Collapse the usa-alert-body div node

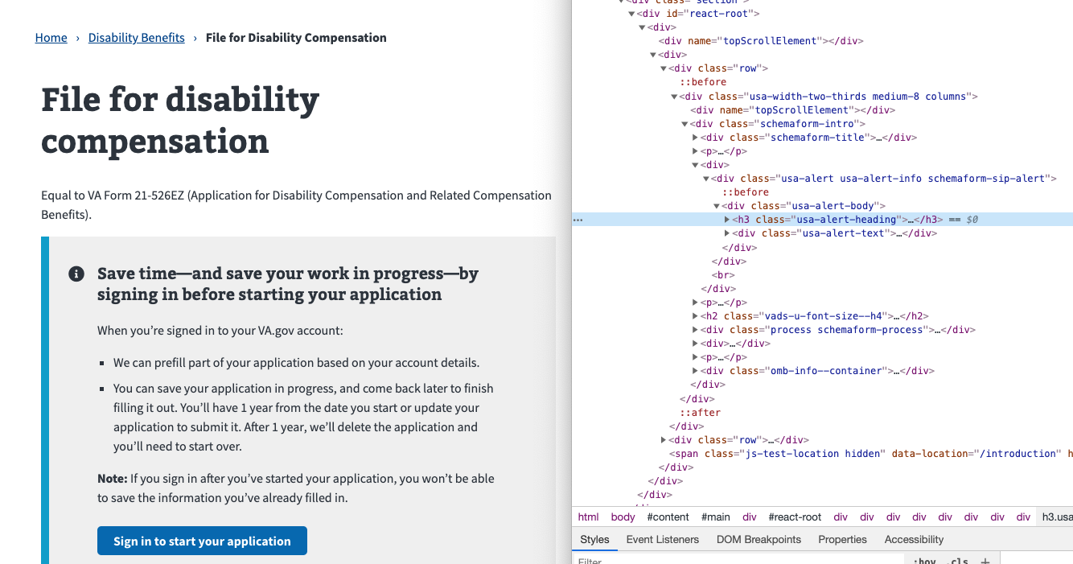tap(716, 206)
